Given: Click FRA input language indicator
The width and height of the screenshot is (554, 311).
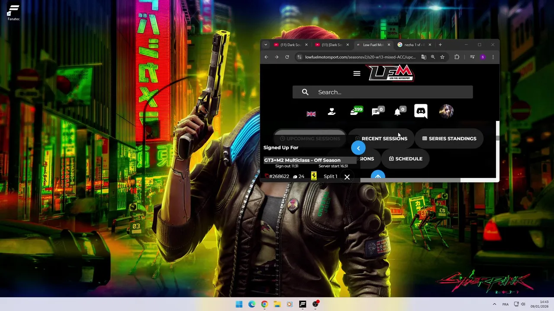Looking at the screenshot, I should pyautogui.click(x=506, y=304).
